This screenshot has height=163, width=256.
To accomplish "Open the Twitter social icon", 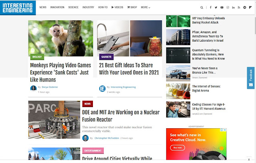I will click(x=216, y=7).
